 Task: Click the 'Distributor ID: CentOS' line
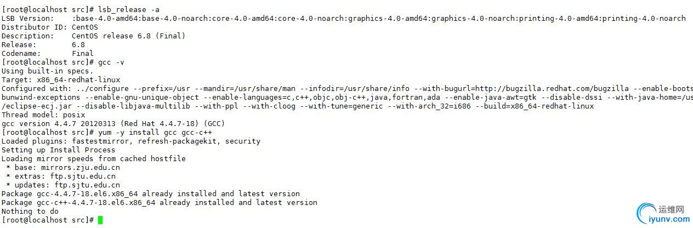click(50, 27)
